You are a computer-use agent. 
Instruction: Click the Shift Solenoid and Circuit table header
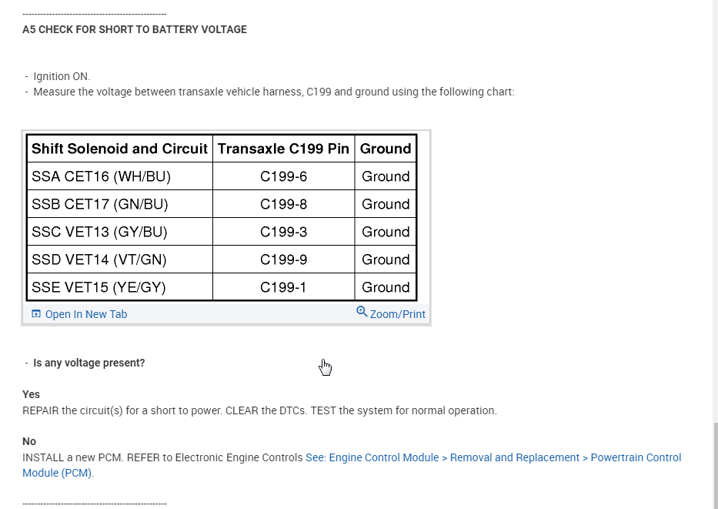coord(119,149)
